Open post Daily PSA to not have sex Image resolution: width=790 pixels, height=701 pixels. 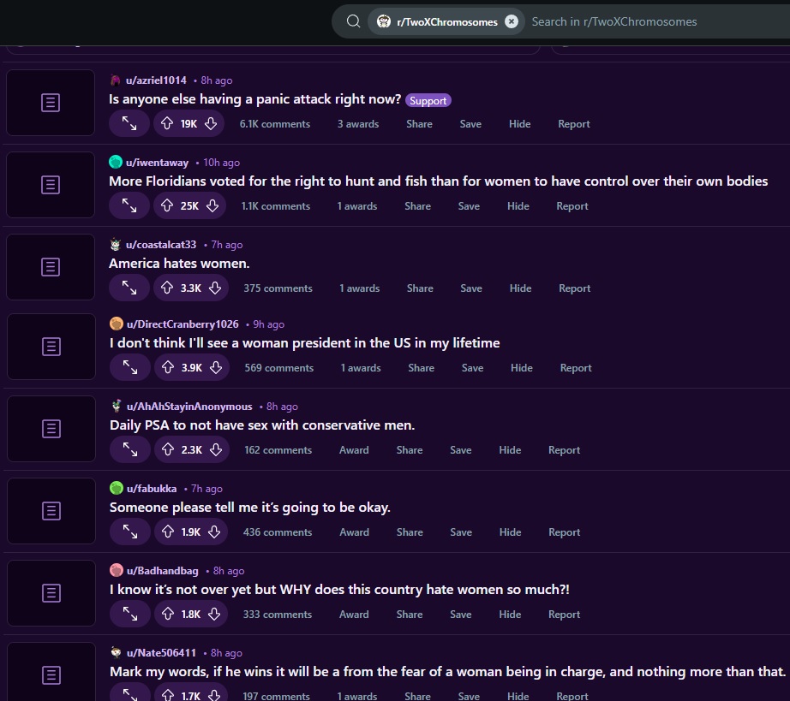pyautogui.click(x=262, y=425)
